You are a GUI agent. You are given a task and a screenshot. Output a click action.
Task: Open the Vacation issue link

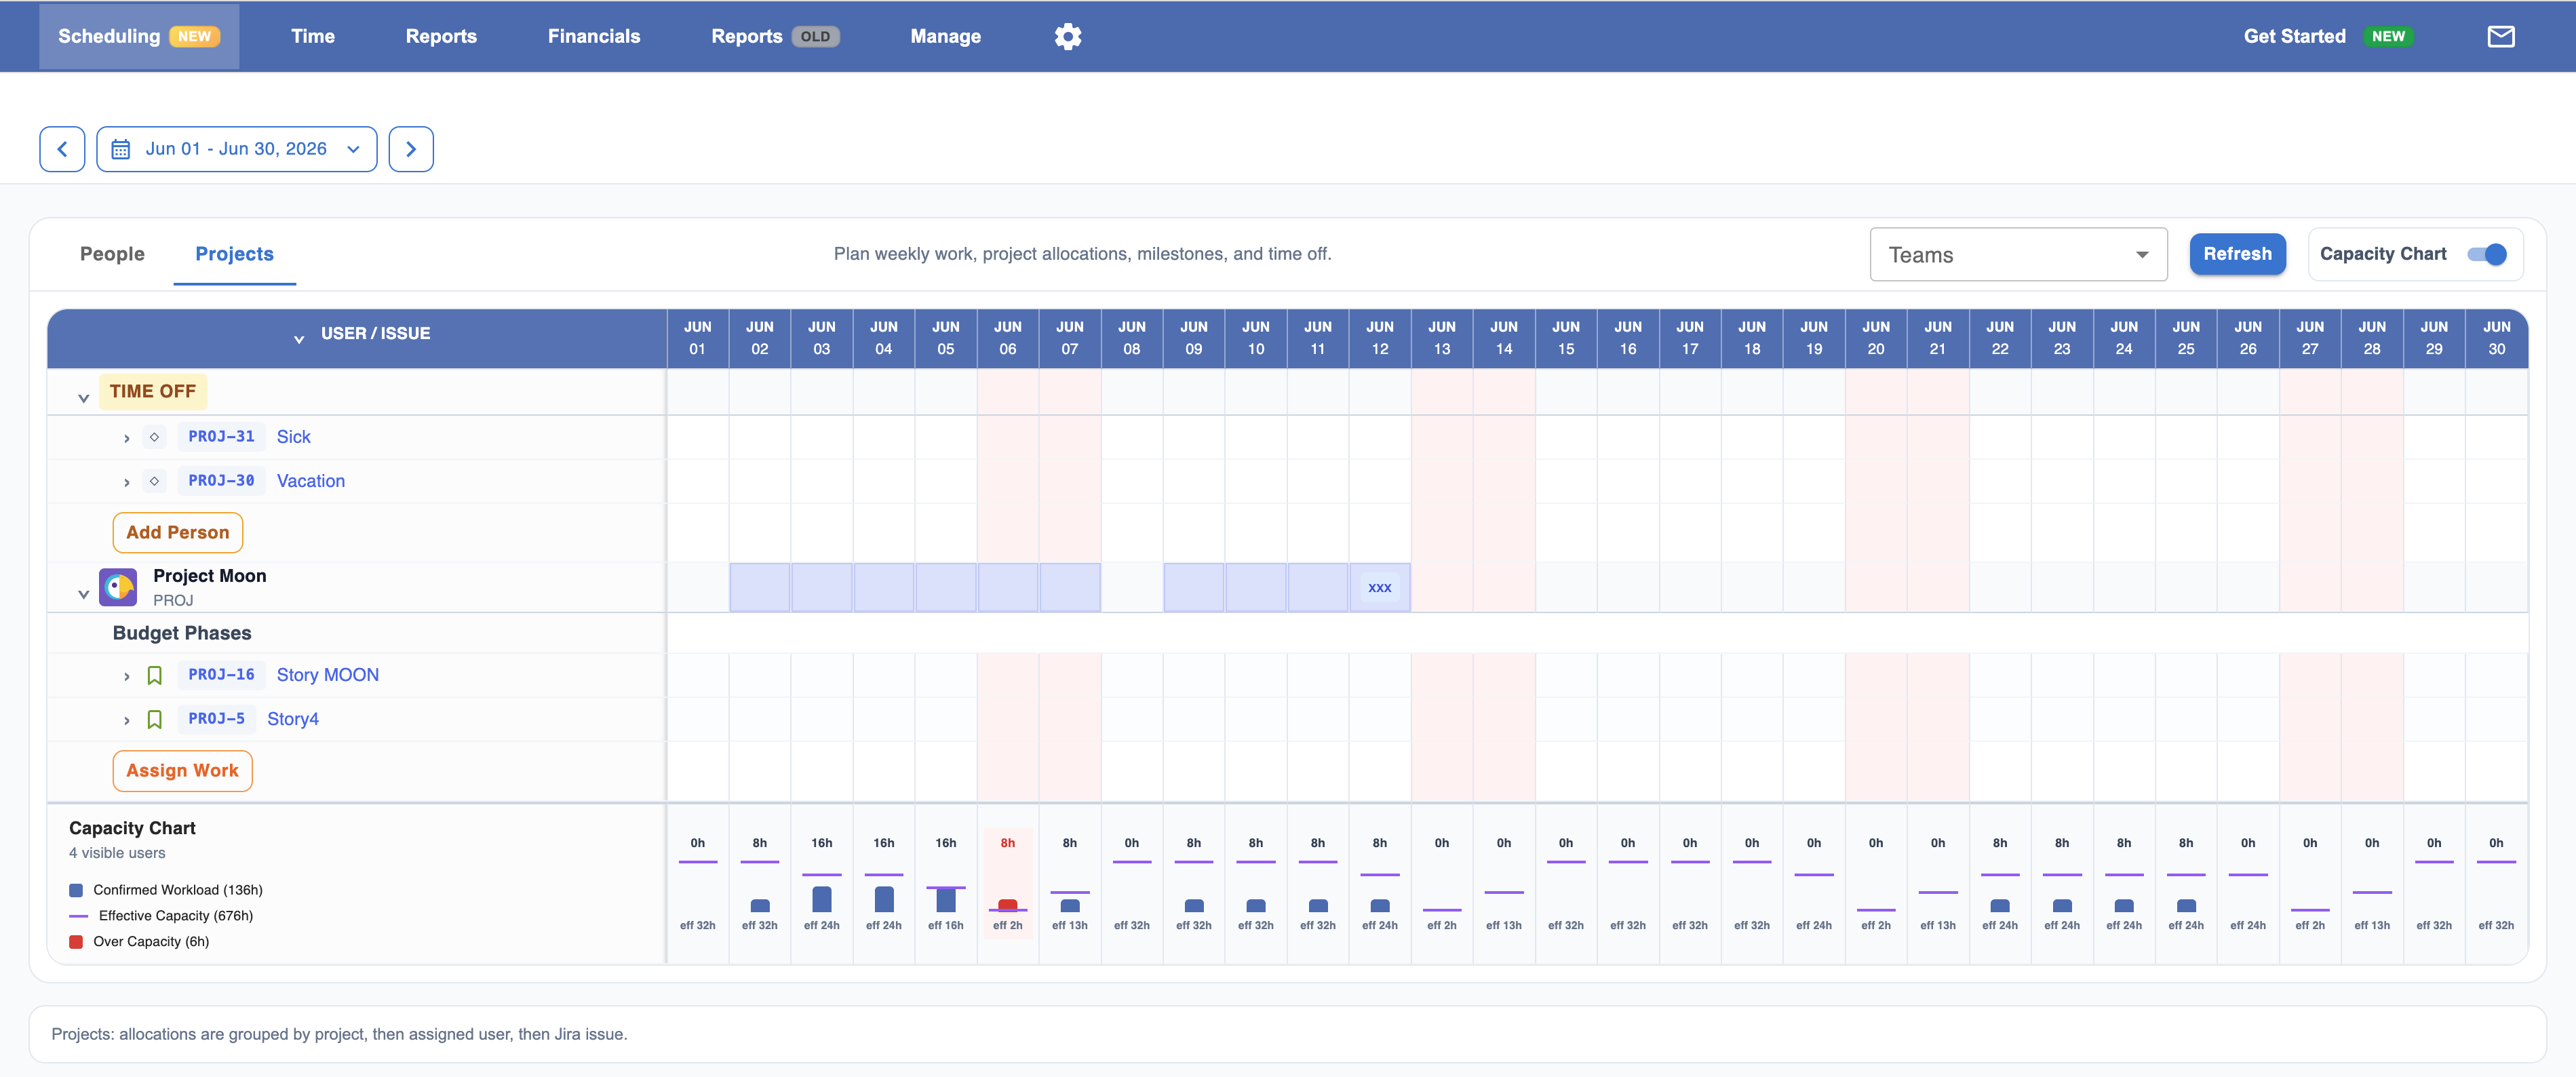pyautogui.click(x=311, y=481)
